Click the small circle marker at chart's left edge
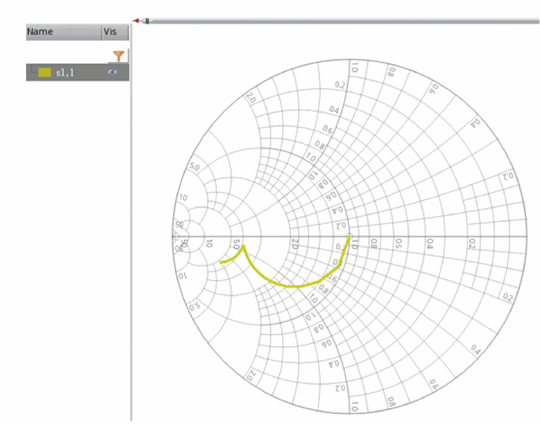The width and height of the screenshot is (540, 424). [175, 236]
